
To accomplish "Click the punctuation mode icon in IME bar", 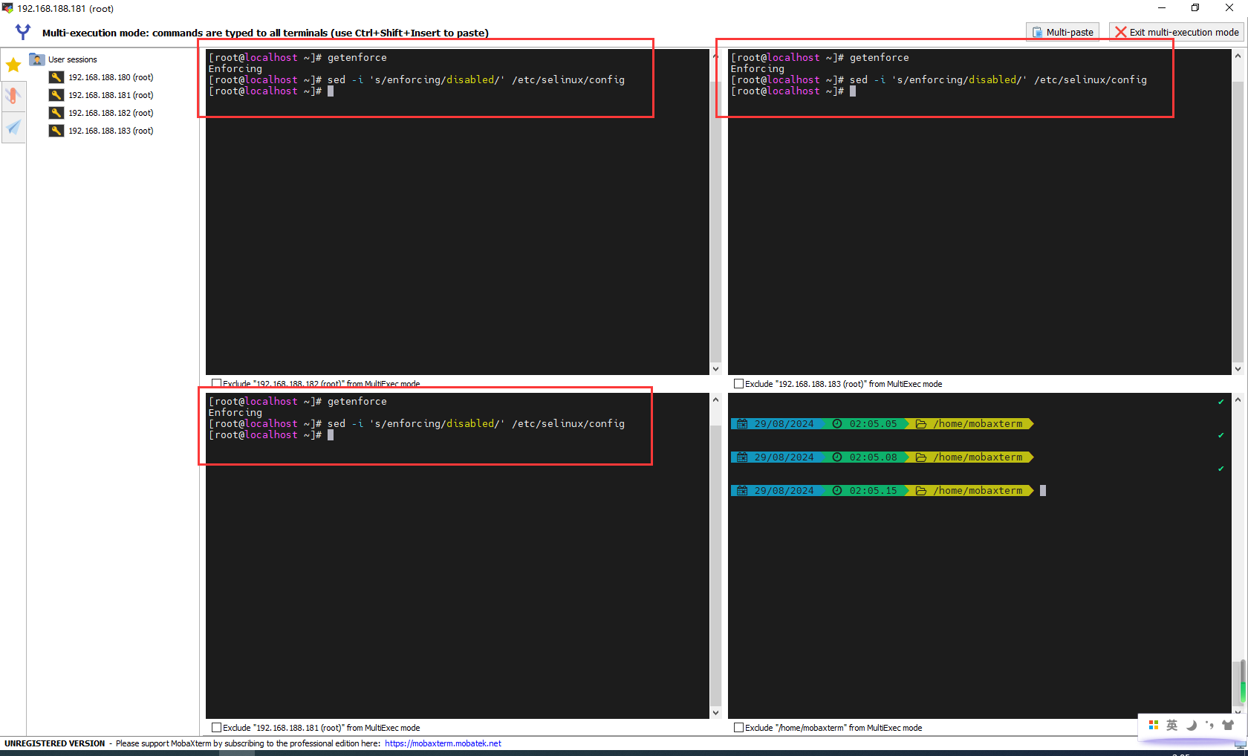I will click(1209, 725).
